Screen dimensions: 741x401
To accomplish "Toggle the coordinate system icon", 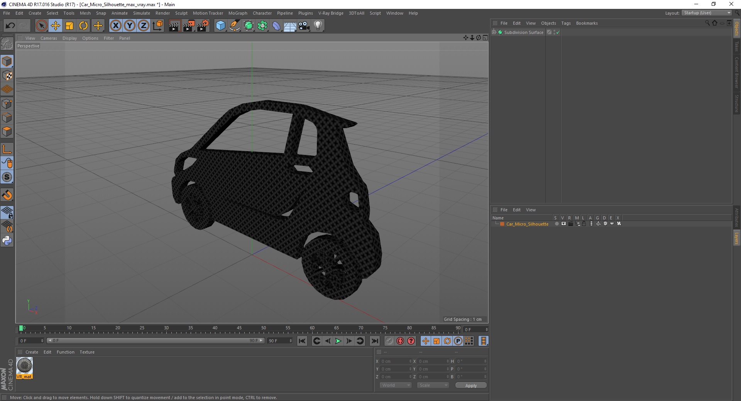I will click(157, 26).
